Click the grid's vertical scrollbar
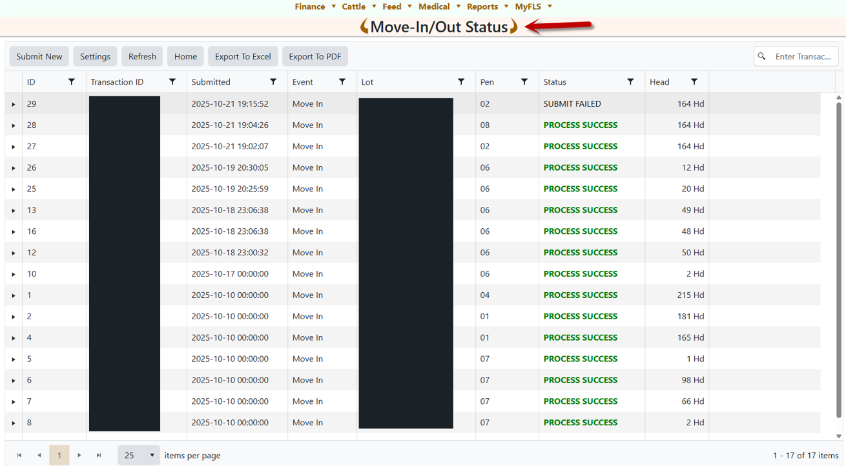This screenshot has height=466, width=846. tap(839, 259)
